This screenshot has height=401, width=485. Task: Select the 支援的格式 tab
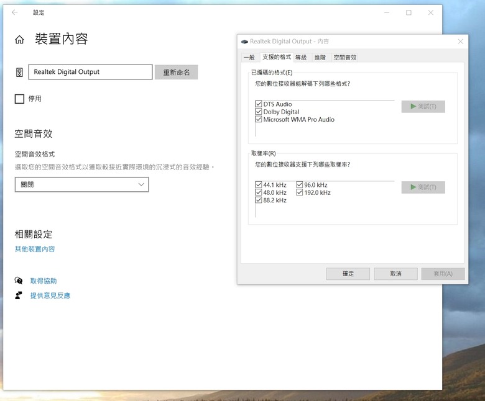coord(277,57)
